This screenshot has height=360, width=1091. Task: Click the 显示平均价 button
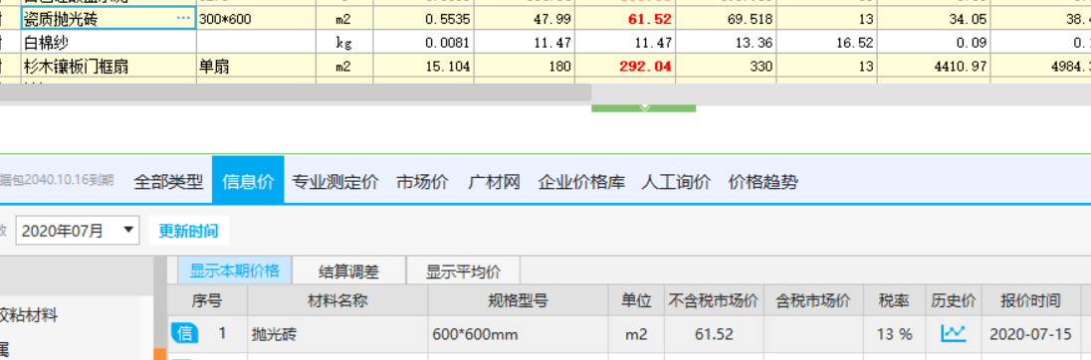coord(464,271)
